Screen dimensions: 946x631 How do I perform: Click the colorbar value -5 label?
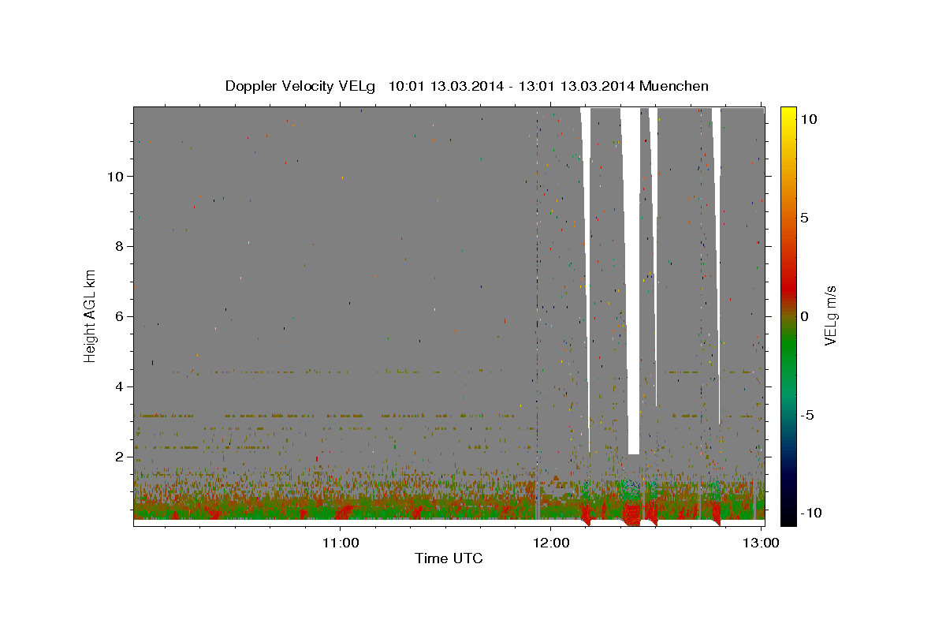point(807,414)
